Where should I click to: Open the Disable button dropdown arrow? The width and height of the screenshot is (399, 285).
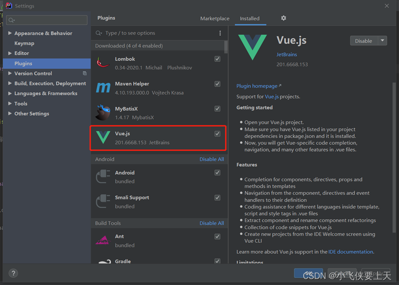[x=382, y=41]
